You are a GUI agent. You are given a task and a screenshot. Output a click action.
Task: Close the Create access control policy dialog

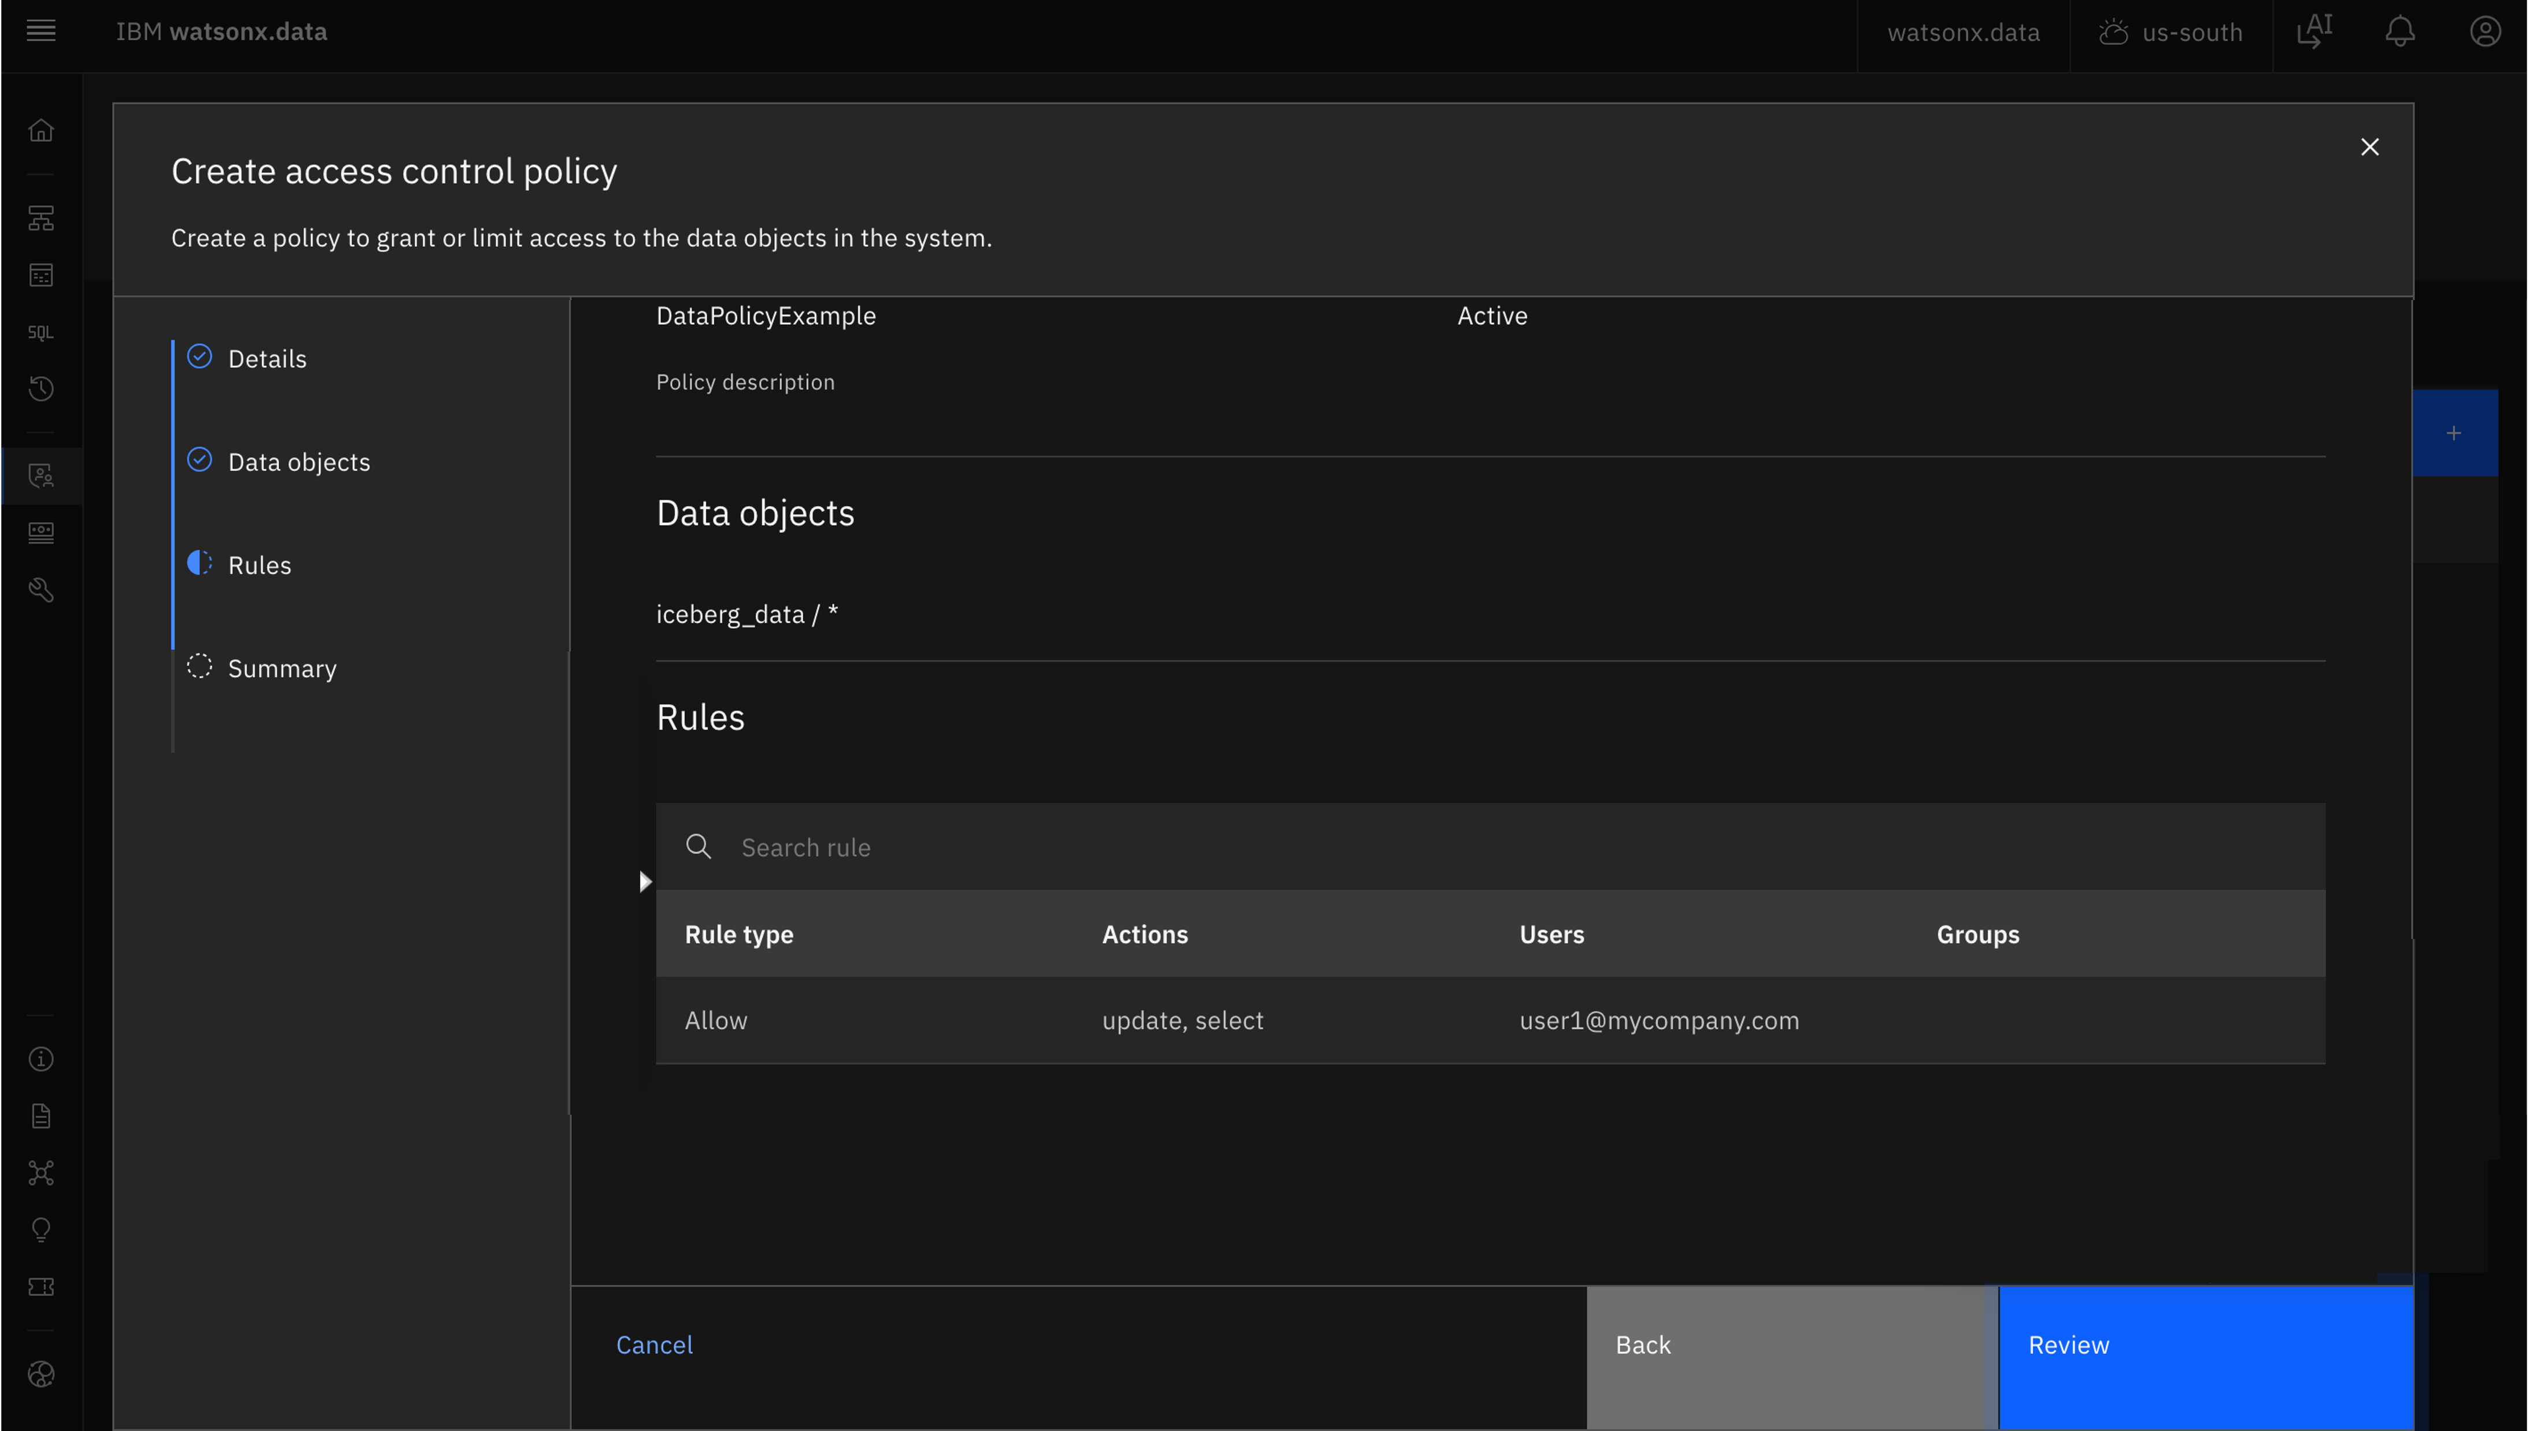click(x=2369, y=146)
